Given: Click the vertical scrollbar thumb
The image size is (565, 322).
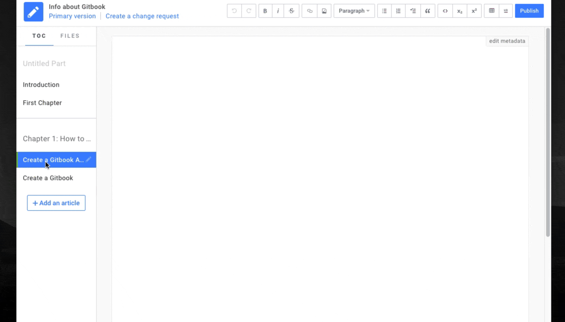Looking at the screenshot, I should pos(548,132).
